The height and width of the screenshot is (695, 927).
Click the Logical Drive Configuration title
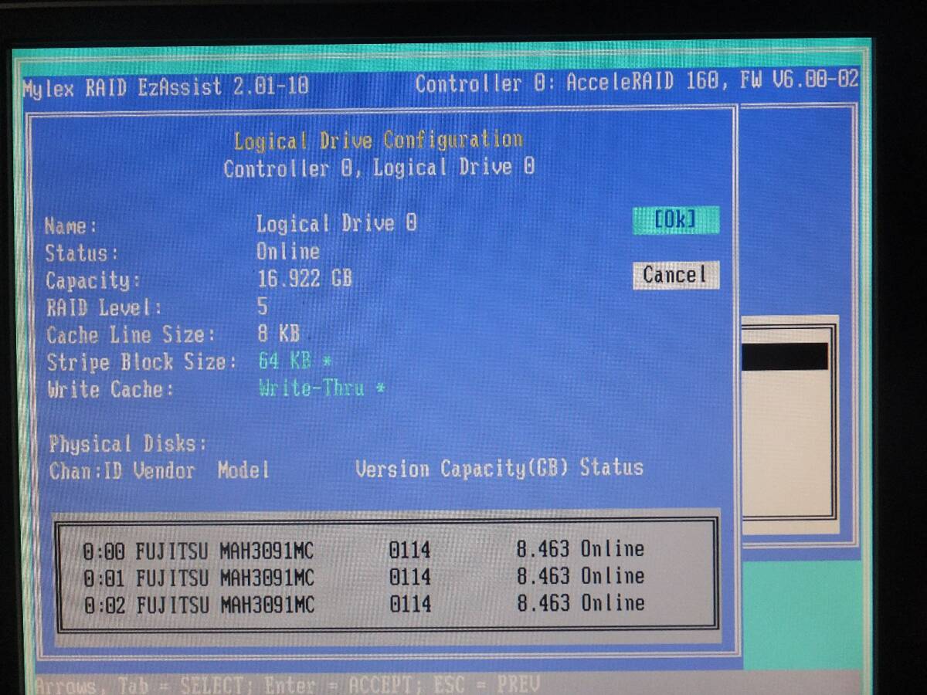[x=379, y=141]
